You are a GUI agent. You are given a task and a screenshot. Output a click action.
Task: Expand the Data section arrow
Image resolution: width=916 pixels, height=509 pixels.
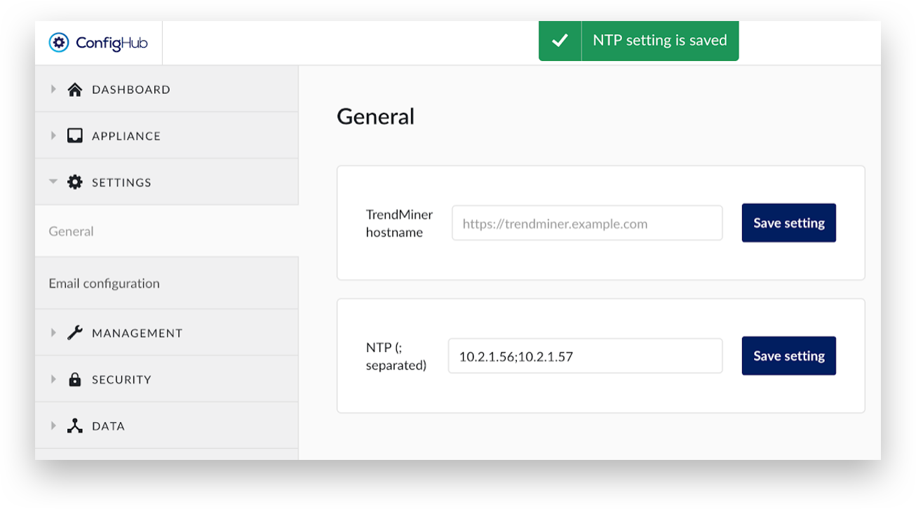53,426
